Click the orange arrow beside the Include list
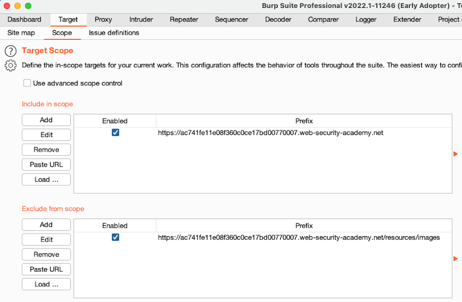The image size is (462, 302). click(456, 154)
